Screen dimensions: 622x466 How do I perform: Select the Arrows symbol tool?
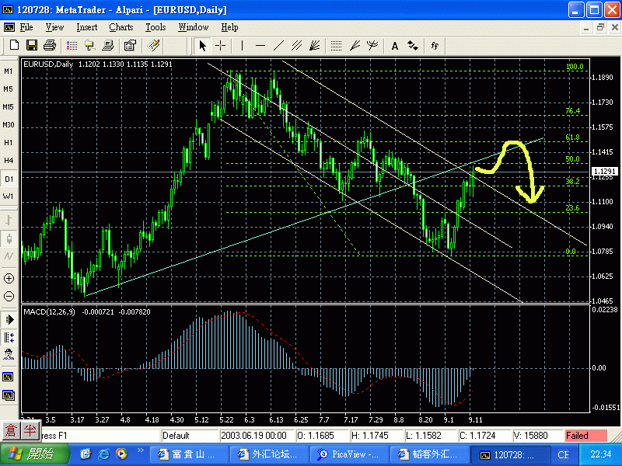(413, 46)
